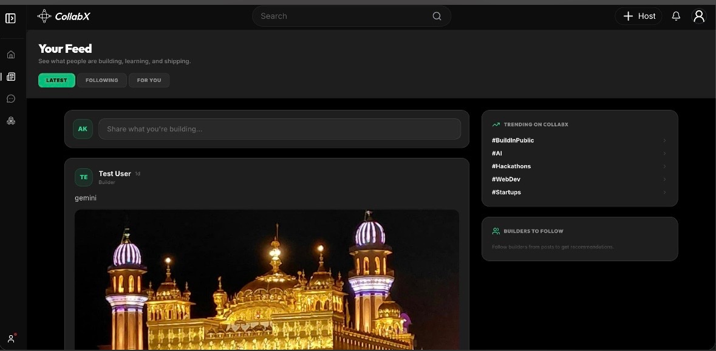Open the cubes icon in sidebar
Screen dimensions: 716x351
(11, 121)
